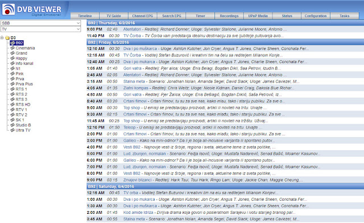The width and height of the screenshot is (364, 223).
Task: Open Teleop at 12:10 PM
Action: click(129, 127)
